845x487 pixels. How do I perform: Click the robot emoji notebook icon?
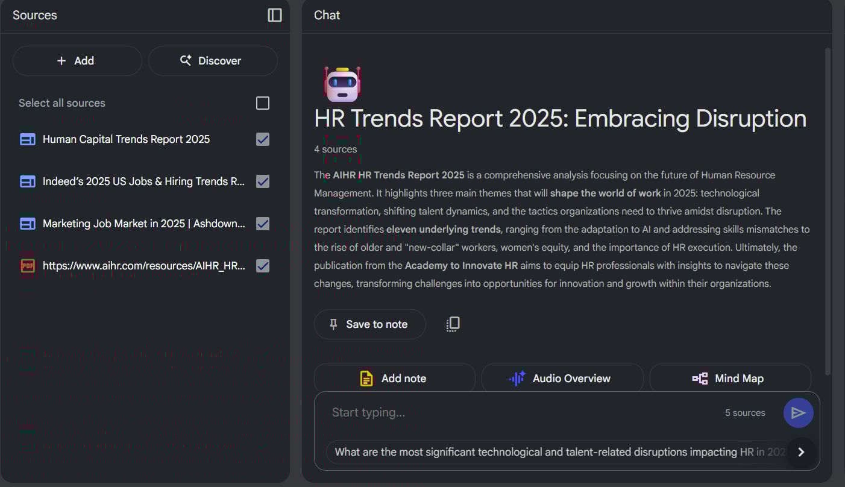pos(342,84)
